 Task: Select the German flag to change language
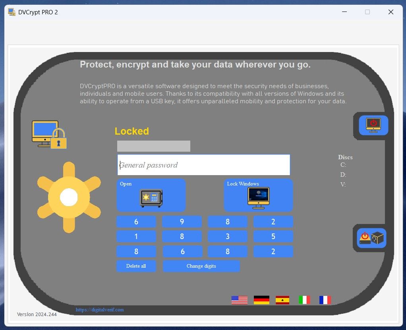261,299
